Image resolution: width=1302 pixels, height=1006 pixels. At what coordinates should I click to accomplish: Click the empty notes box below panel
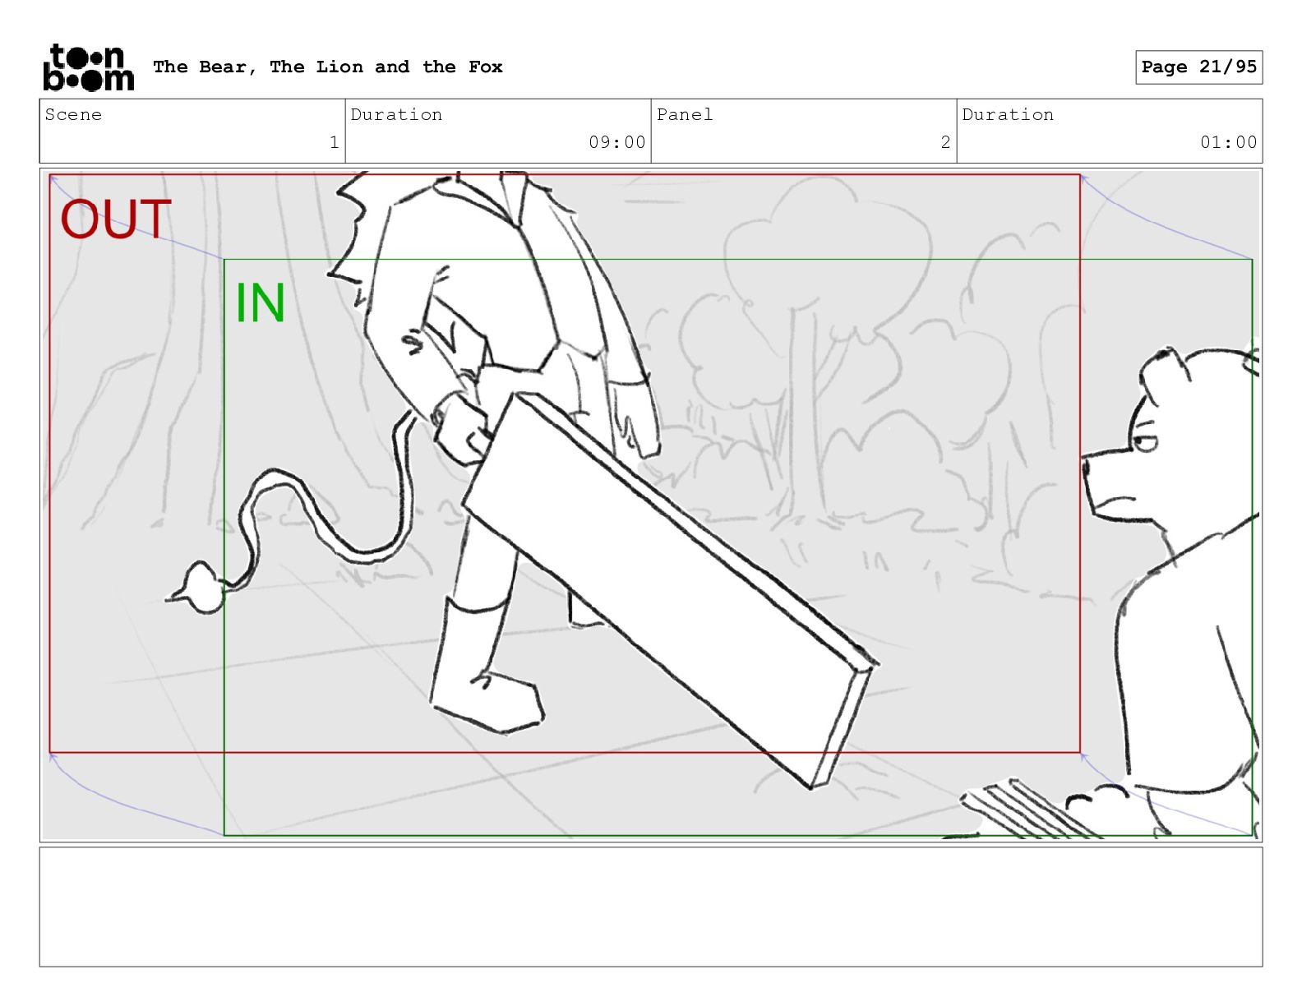(651, 907)
